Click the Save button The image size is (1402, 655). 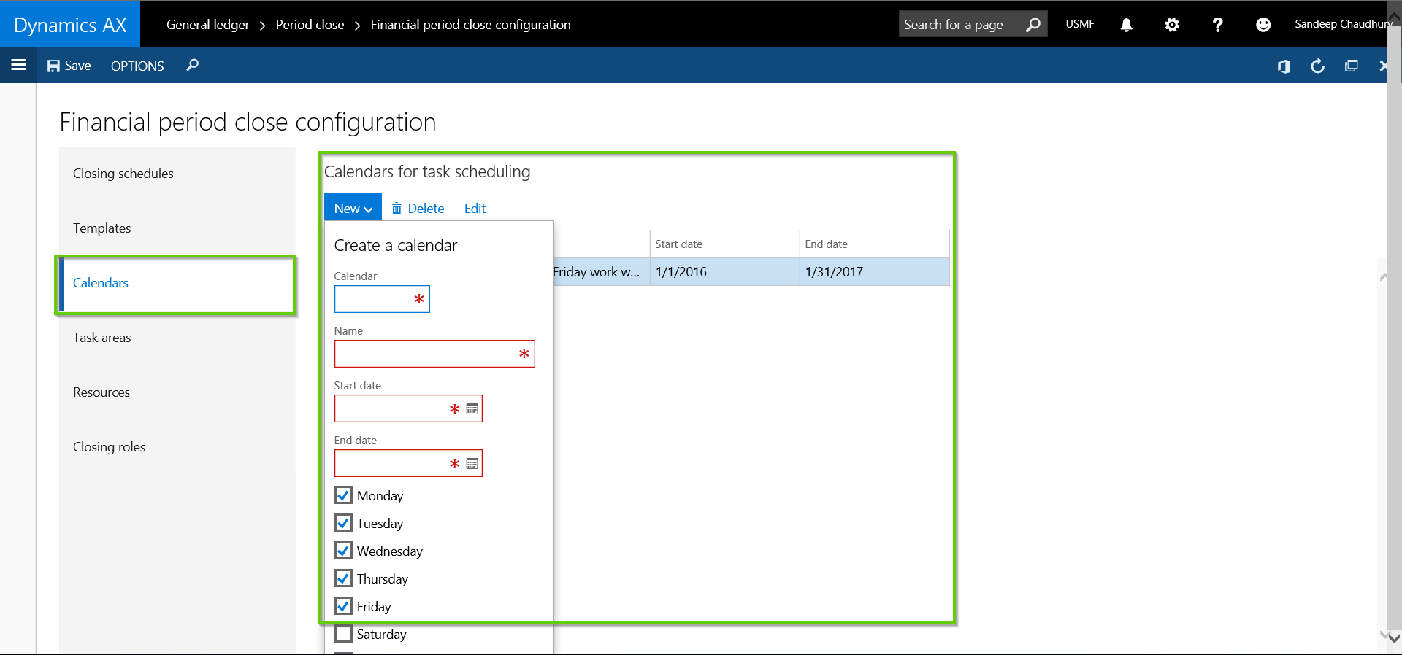(x=69, y=66)
